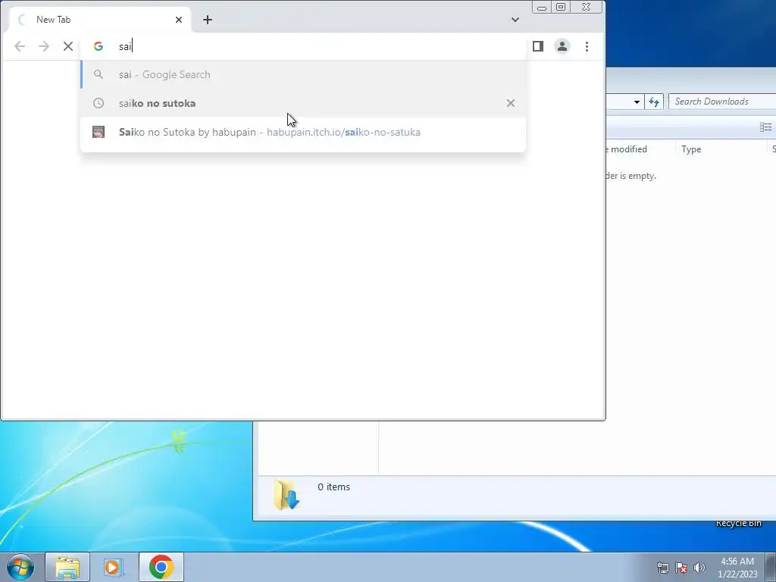The width and height of the screenshot is (776, 582).
Task: Click the magnifier icon in the first suggestion
Action: [99, 74]
